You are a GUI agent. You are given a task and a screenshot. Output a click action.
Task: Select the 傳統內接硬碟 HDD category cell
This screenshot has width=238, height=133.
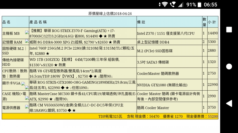click(x=16, y=62)
